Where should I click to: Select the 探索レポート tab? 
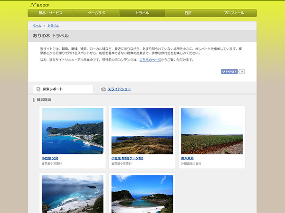[63, 89]
